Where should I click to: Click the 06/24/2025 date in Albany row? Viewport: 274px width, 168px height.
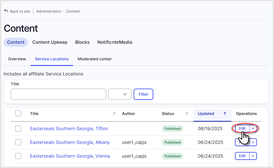click(x=210, y=142)
